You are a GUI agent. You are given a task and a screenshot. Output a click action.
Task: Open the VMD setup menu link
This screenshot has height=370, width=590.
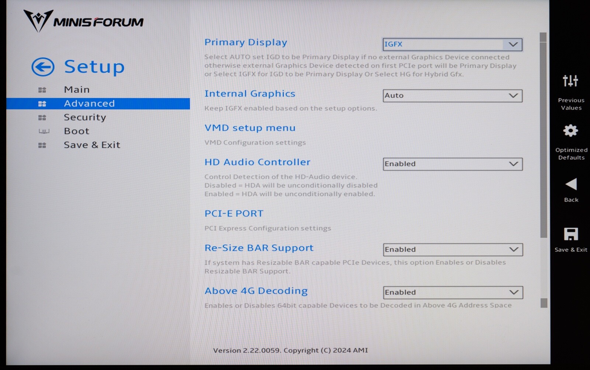(250, 128)
